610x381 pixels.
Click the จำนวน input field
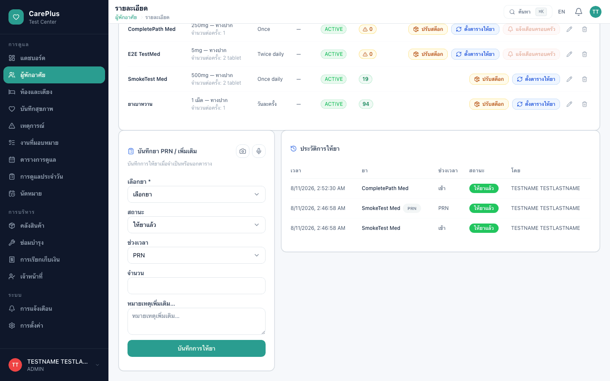point(197,286)
